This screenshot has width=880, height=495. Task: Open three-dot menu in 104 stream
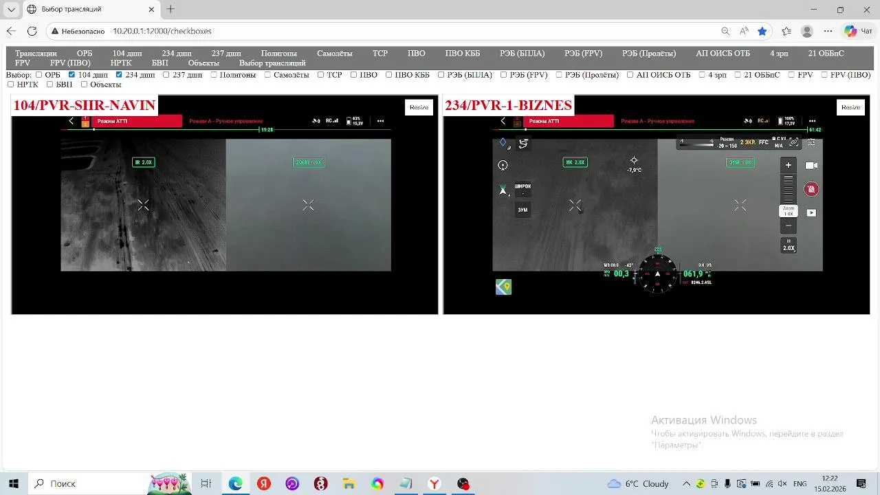[380, 121]
